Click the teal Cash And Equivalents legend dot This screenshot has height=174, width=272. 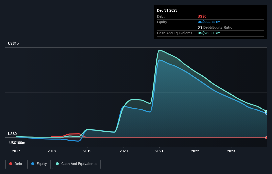(57, 164)
